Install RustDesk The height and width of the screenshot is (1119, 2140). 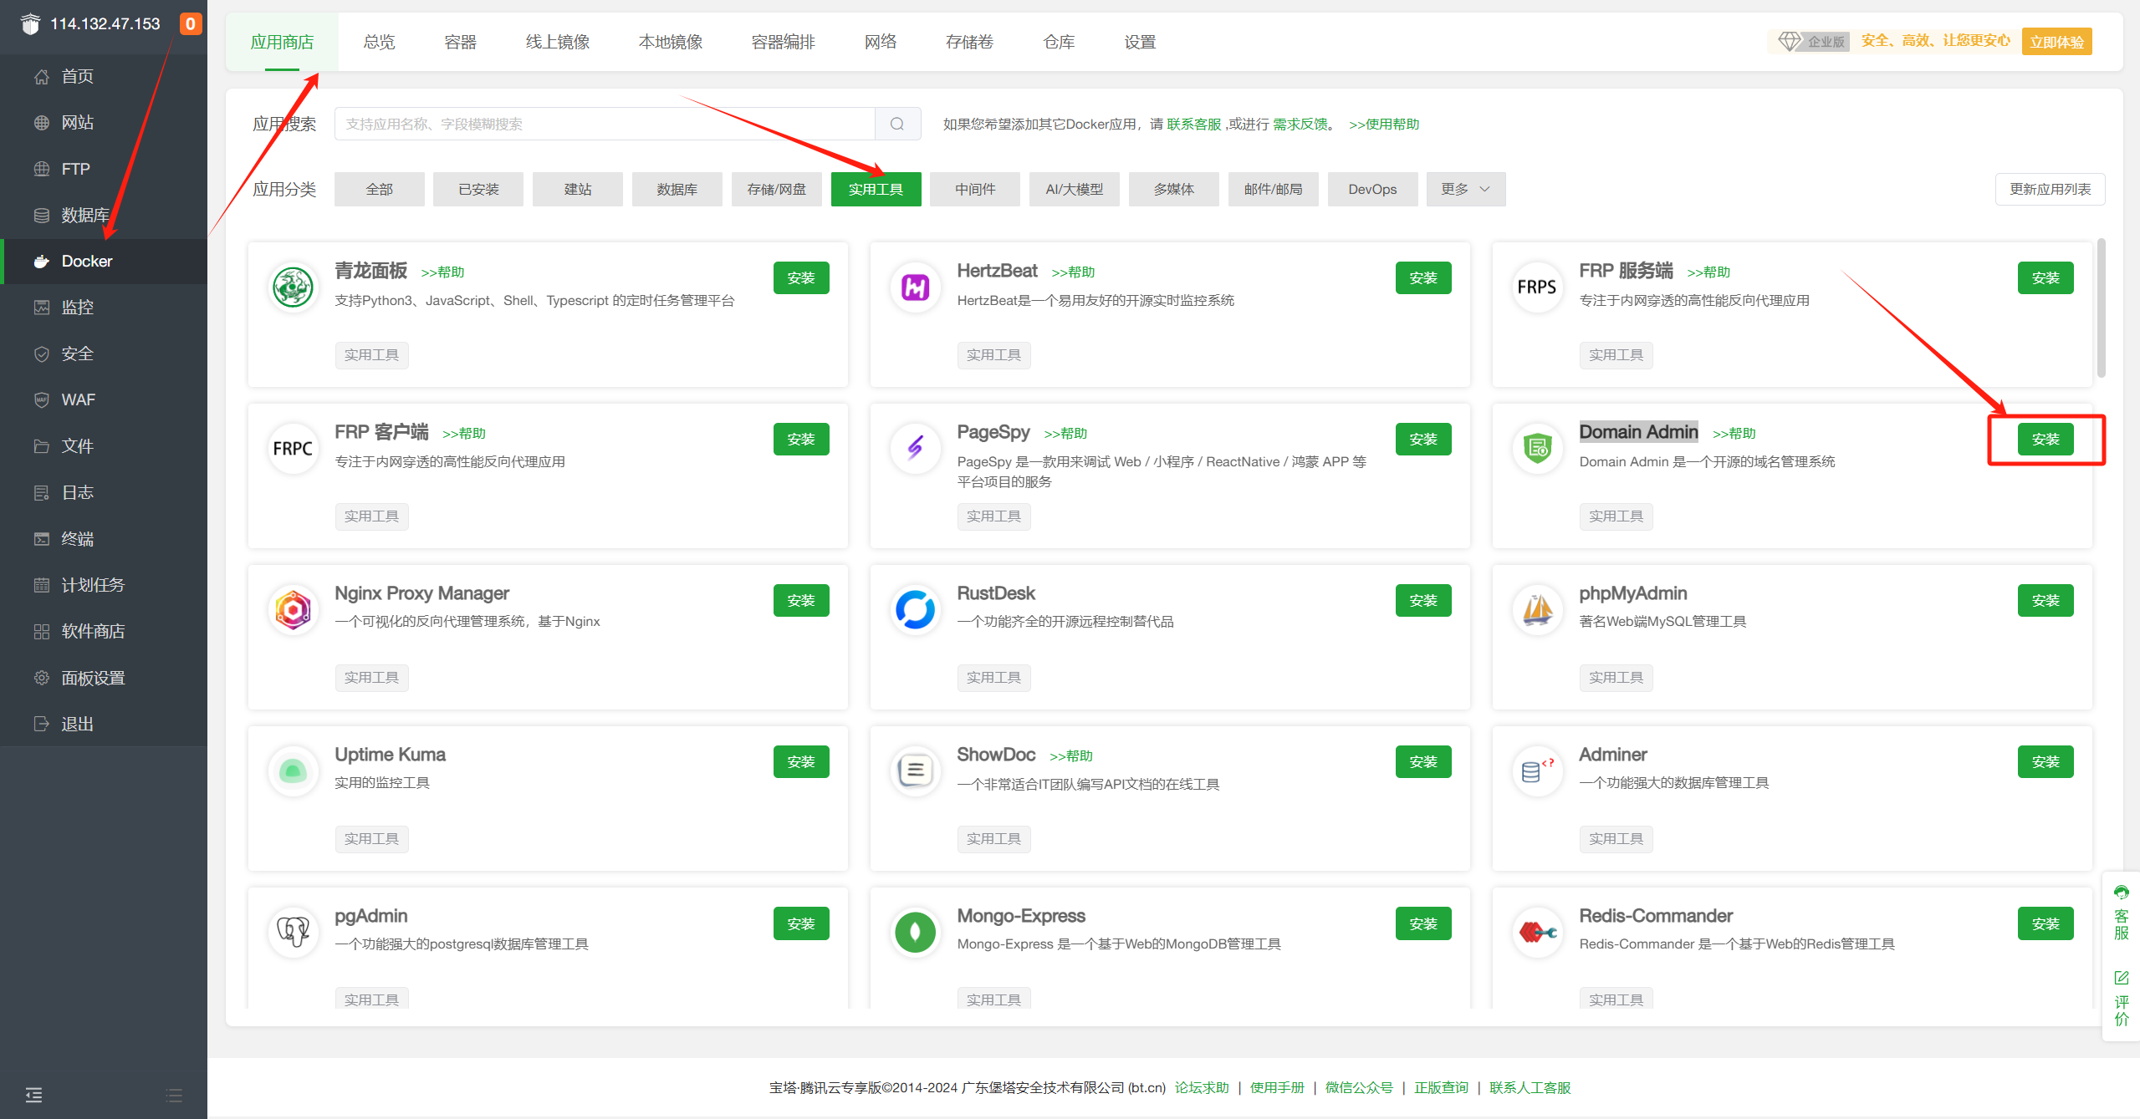[1423, 601]
